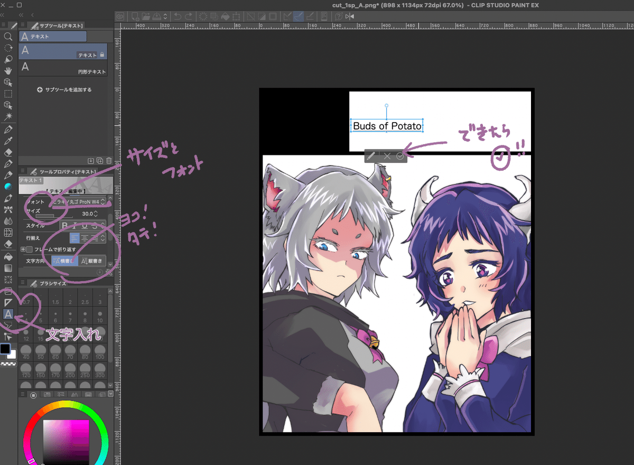Set text direction to 縦書き
Viewport: 634px width, 465px height.
[92, 261]
